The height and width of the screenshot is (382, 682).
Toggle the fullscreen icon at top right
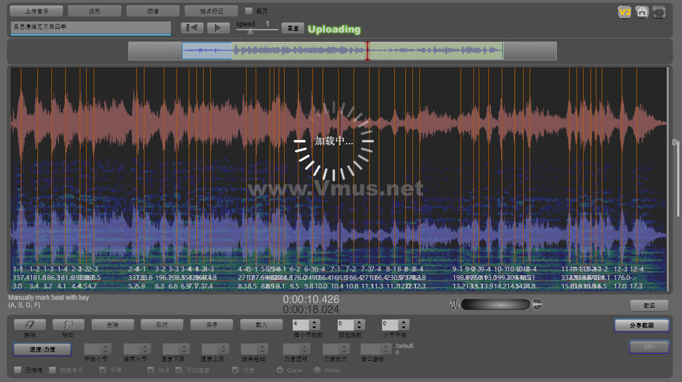(x=659, y=12)
